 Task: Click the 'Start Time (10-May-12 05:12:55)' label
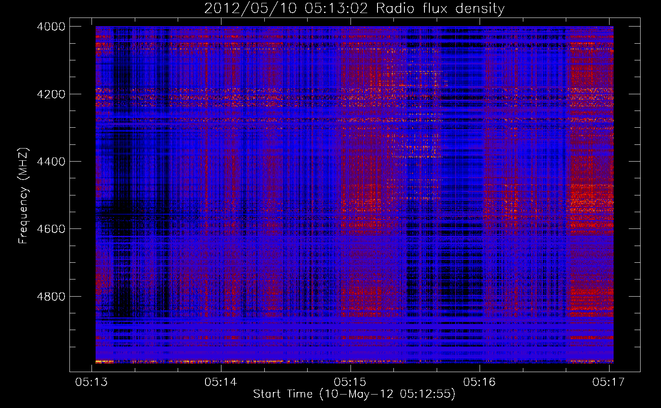[x=354, y=394]
